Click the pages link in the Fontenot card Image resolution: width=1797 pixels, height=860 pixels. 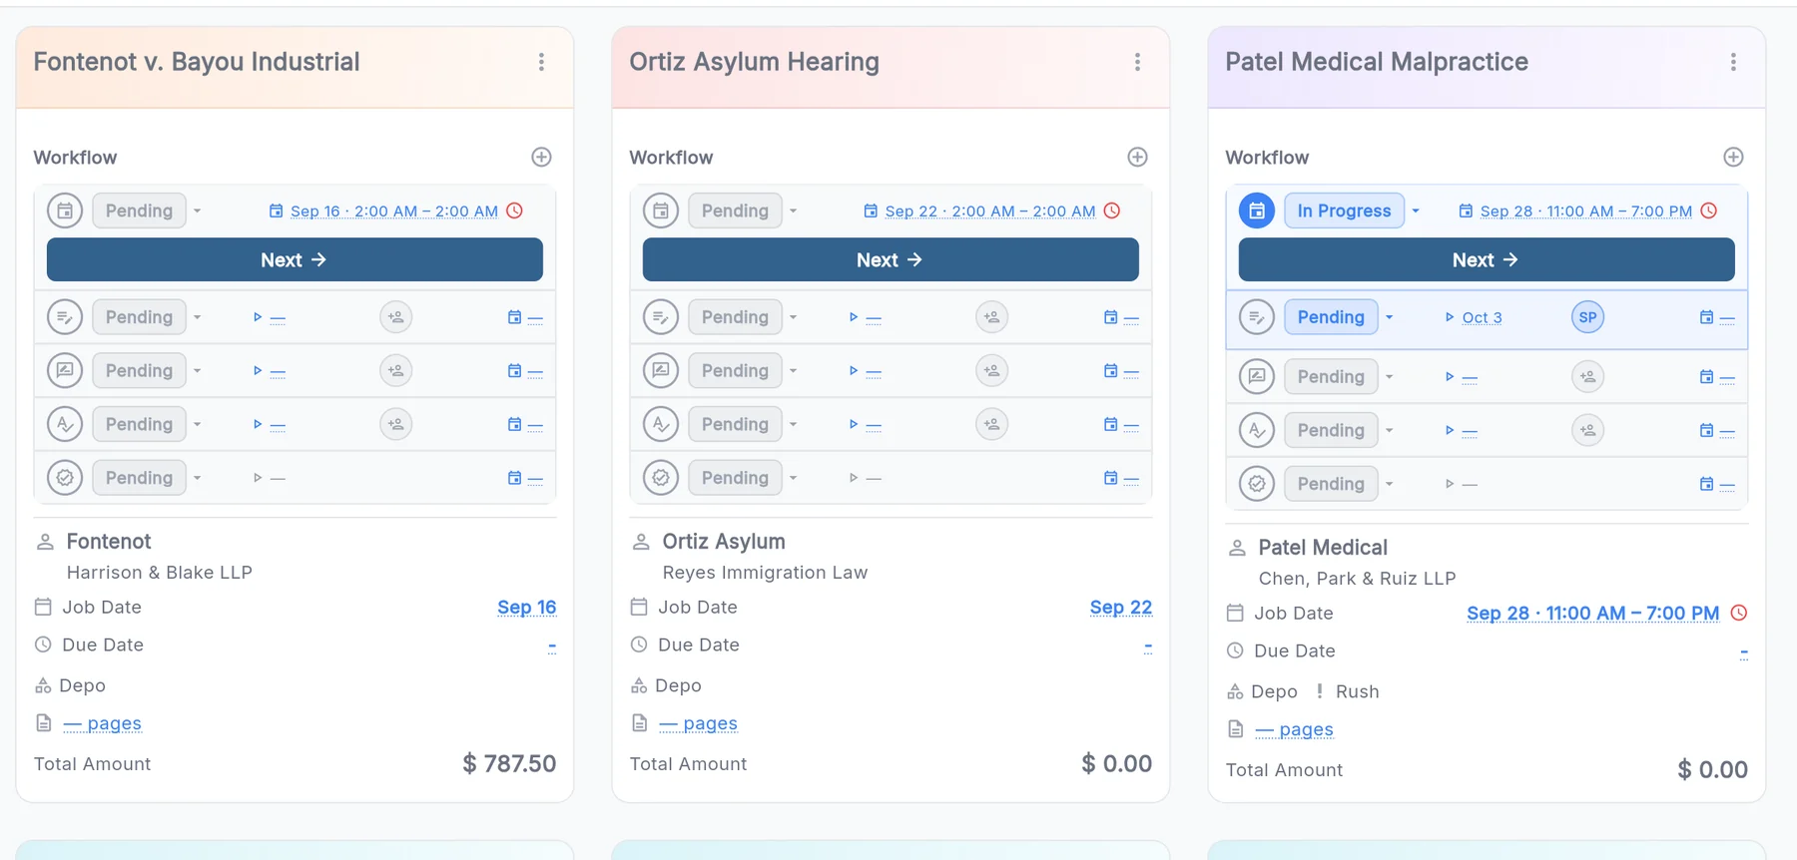103,723
